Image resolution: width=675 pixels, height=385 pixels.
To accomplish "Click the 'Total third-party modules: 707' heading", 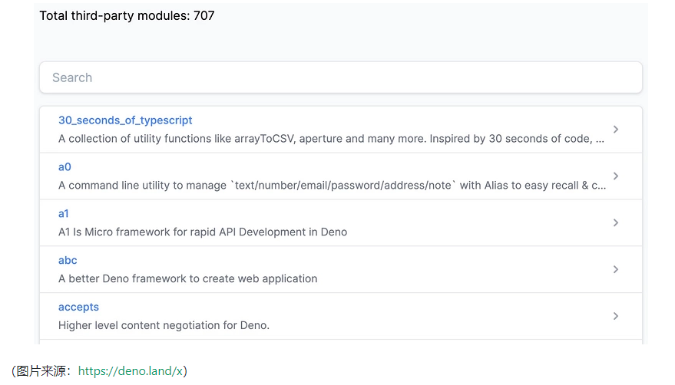I will coord(127,15).
